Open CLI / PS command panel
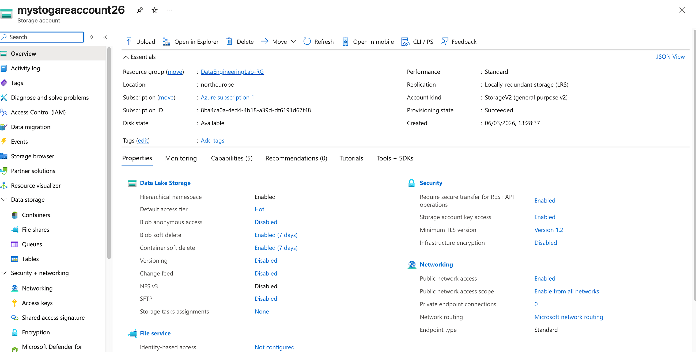696x352 pixels. 417,41
